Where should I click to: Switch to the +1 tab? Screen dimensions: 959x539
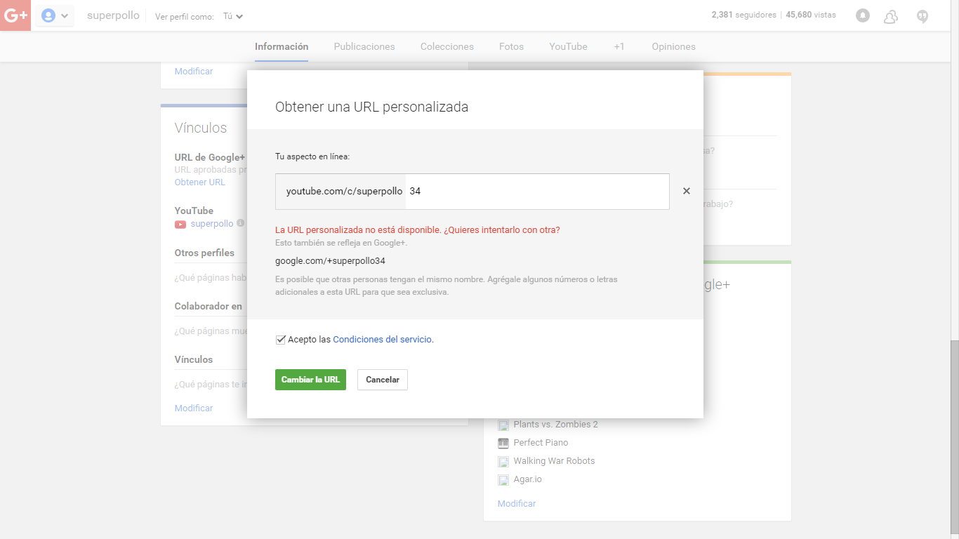[x=619, y=46]
